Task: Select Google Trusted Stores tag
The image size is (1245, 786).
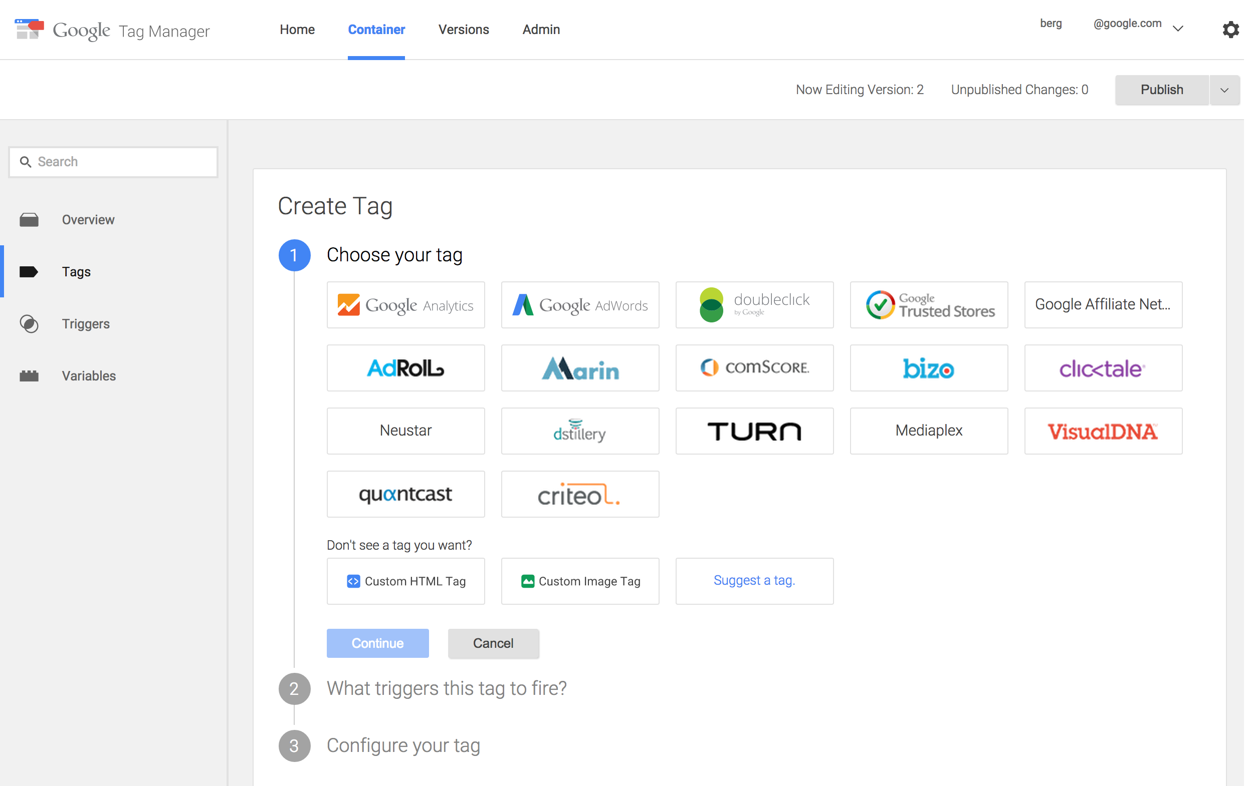Action: pyautogui.click(x=929, y=305)
